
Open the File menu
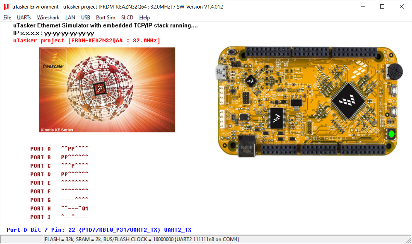click(x=7, y=17)
